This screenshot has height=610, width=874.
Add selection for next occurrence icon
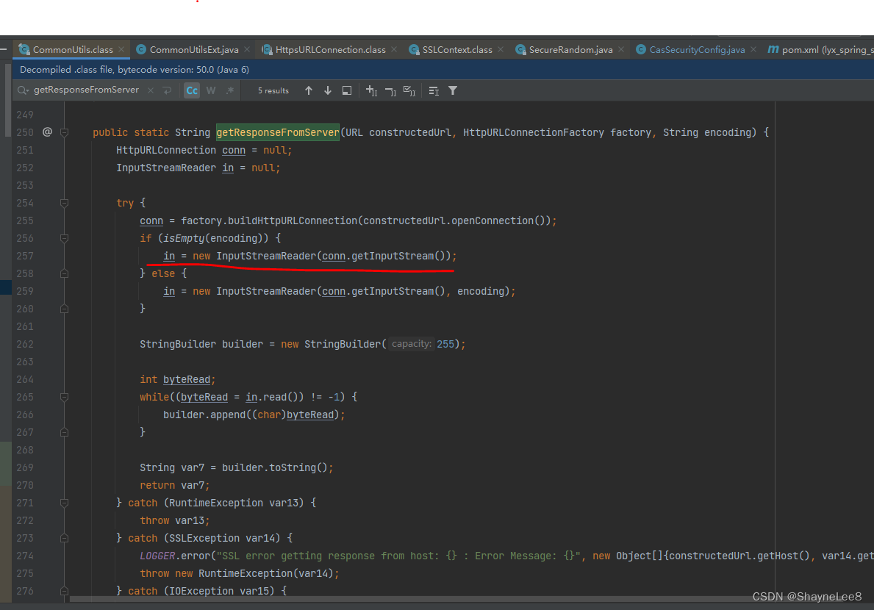[371, 90]
